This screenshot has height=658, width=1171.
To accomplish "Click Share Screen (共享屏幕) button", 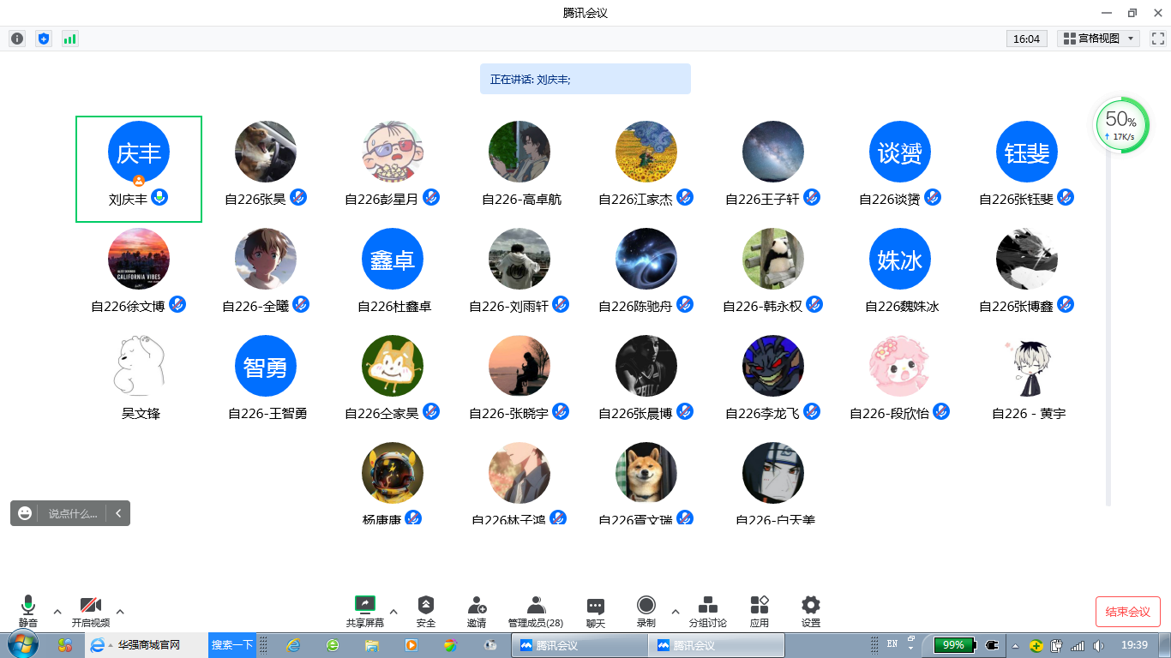I will point(365,611).
